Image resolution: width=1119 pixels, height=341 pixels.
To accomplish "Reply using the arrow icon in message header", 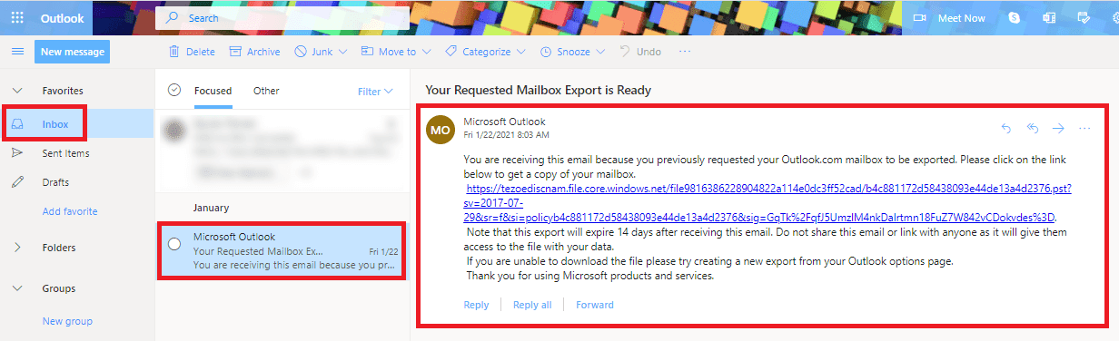I will click(x=1005, y=129).
